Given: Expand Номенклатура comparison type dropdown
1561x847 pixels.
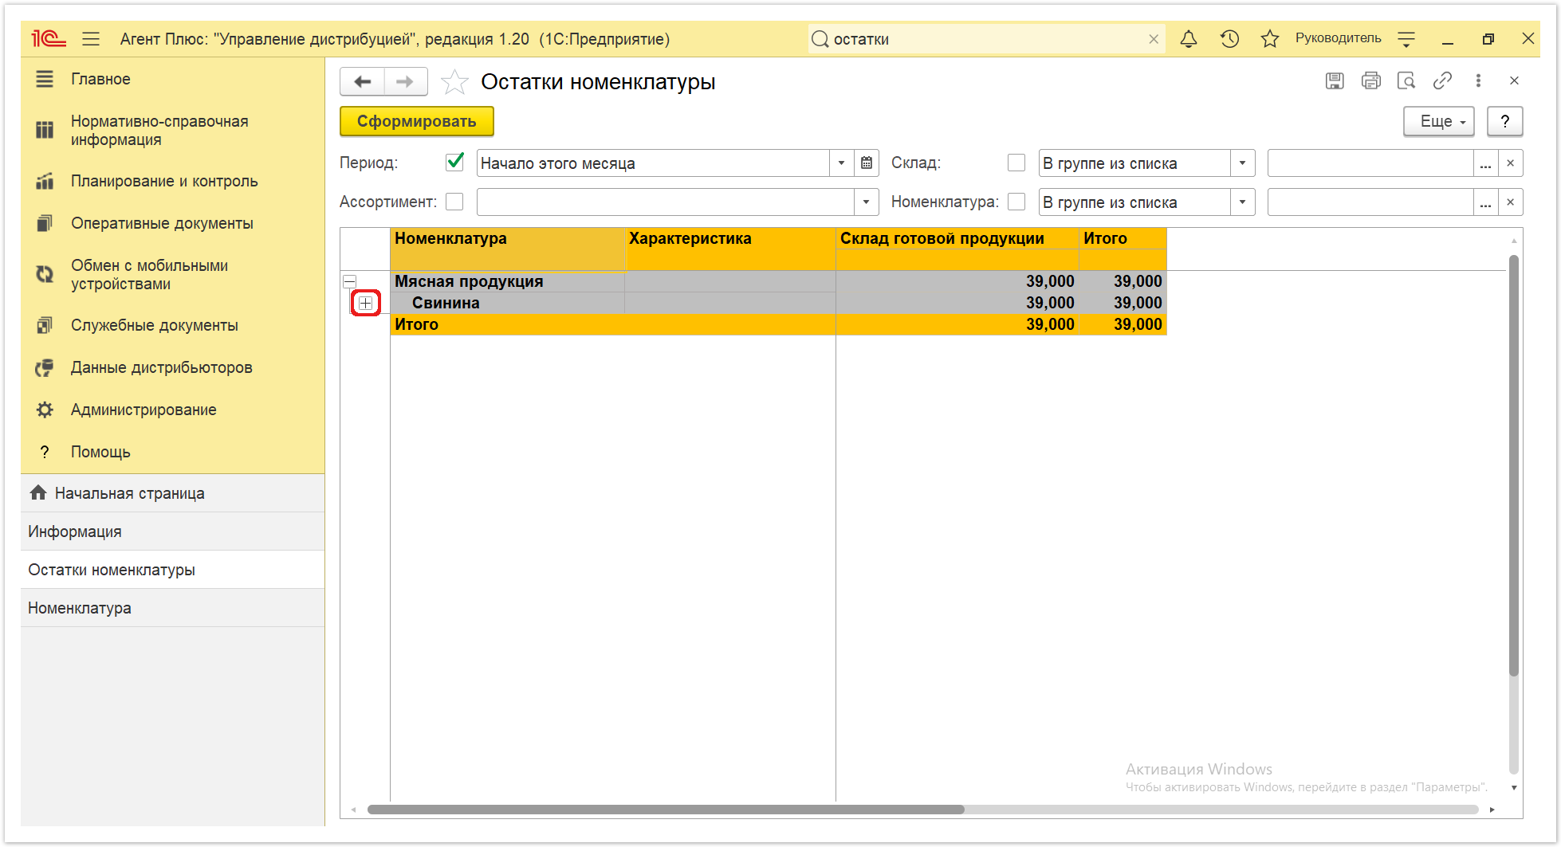Looking at the screenshot, I should (1242, 202).
